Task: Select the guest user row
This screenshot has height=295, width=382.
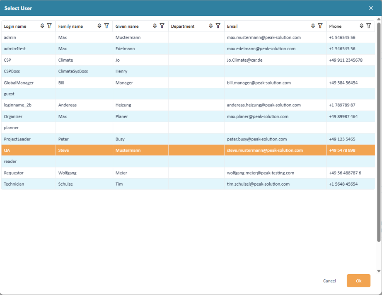Action: coord(188,94)
